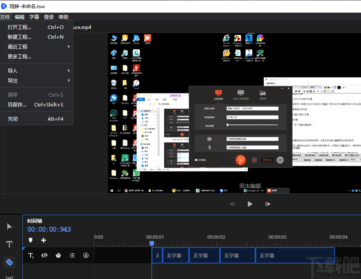Open the 字幕 menu in menu bar
Screen dimensions: 361x279
point(34,17)
